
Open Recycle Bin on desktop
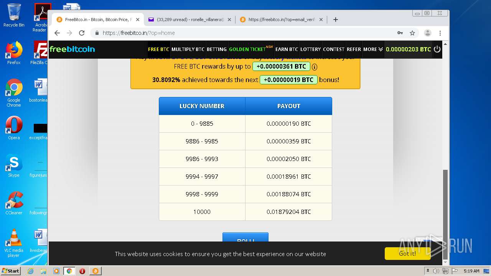(x=14, y=15)
